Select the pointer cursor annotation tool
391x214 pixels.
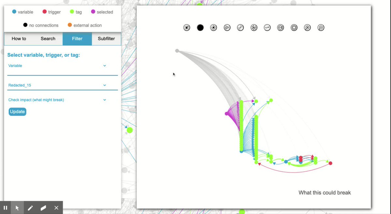tap(17, 207)
